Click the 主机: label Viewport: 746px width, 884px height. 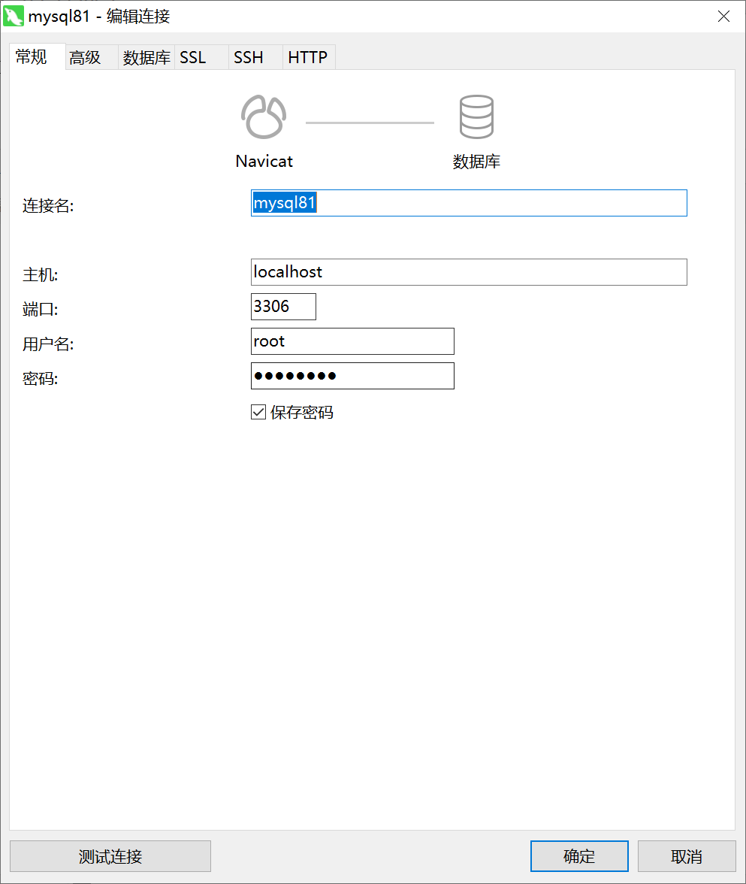pyautogui.click(x=40, y=275)
